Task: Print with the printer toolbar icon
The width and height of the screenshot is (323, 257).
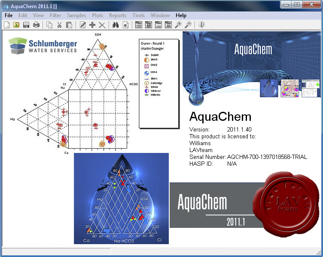Action: pos(36,25)
